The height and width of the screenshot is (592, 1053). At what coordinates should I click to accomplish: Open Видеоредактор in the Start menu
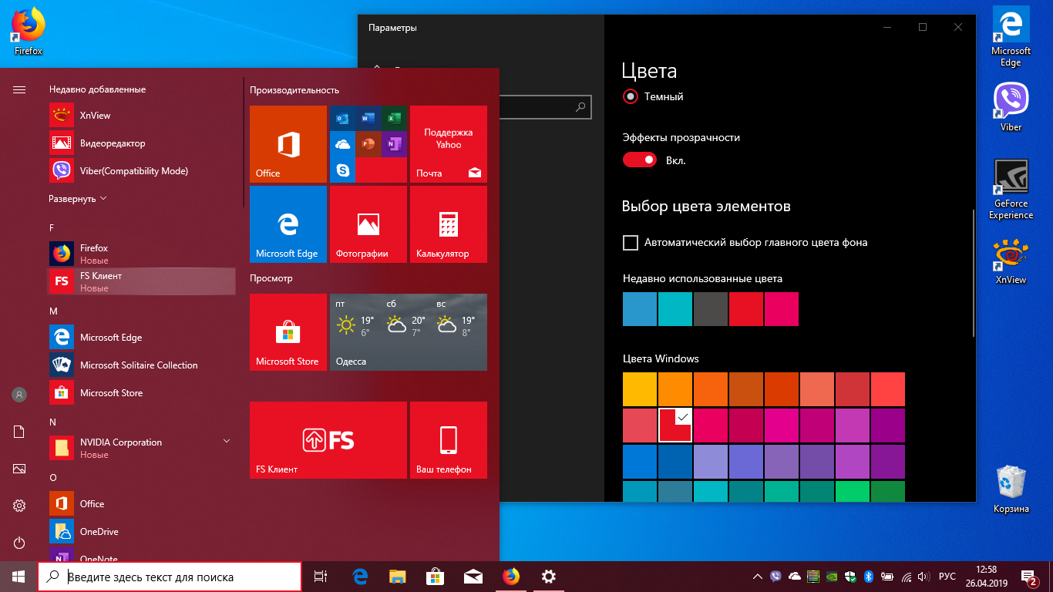[143, 143]
